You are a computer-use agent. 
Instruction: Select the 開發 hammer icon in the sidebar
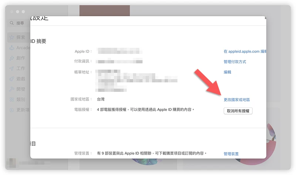tap(12, 89)
